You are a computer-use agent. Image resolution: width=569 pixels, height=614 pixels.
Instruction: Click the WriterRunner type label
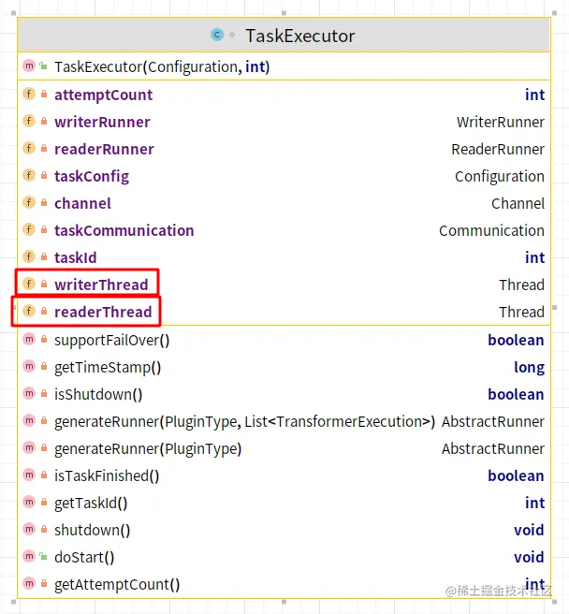coord(500,122)
